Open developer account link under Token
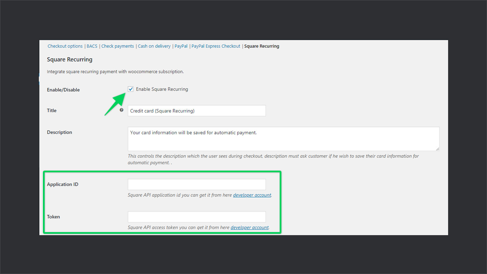 click(x=250, y=228)
